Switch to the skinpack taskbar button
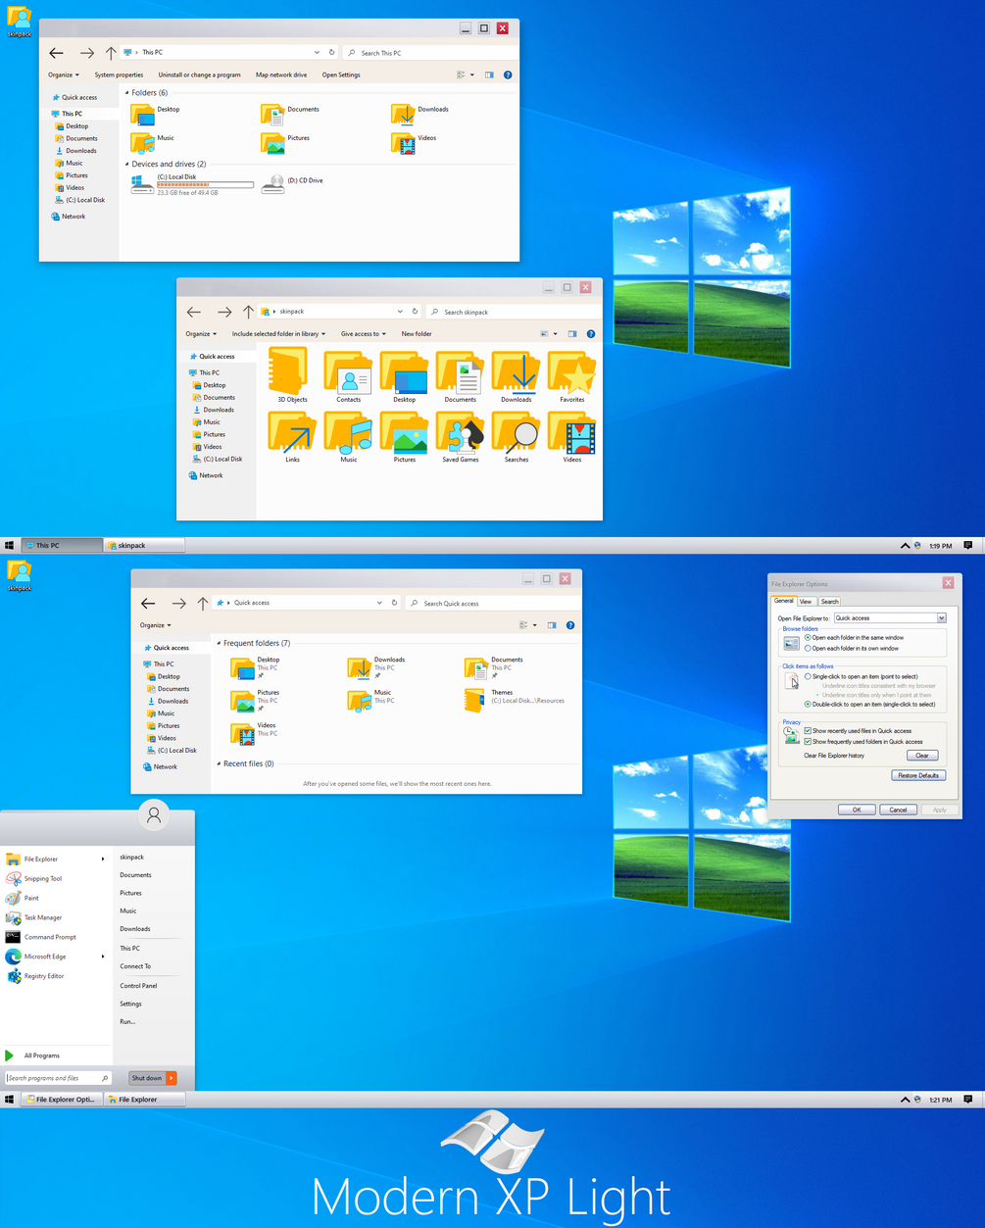 146,545
